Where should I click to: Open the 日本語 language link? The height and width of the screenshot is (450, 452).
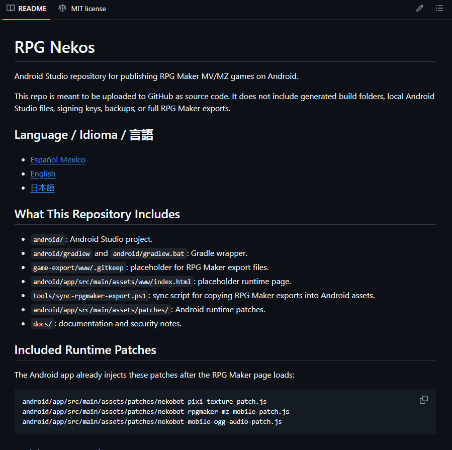coord(42,188)
